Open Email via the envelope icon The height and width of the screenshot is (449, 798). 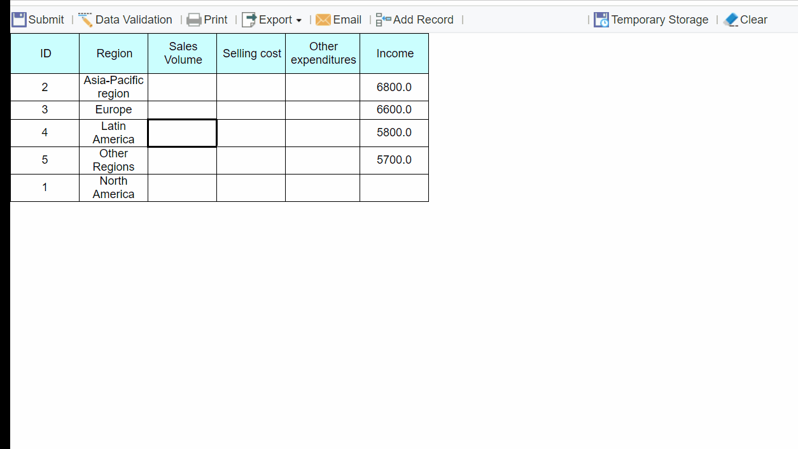click(323, 20)
